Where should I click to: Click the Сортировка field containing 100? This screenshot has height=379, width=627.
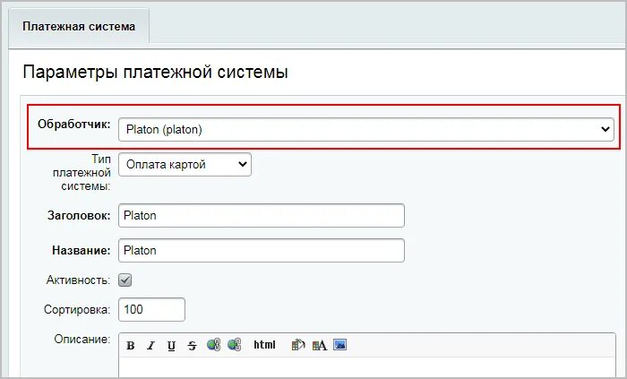(x=151, y=309)
